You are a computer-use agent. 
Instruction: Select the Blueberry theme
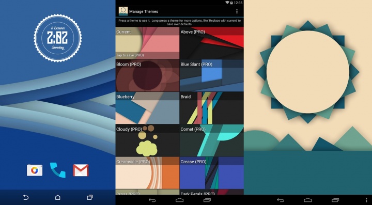(x=147, y=108)
